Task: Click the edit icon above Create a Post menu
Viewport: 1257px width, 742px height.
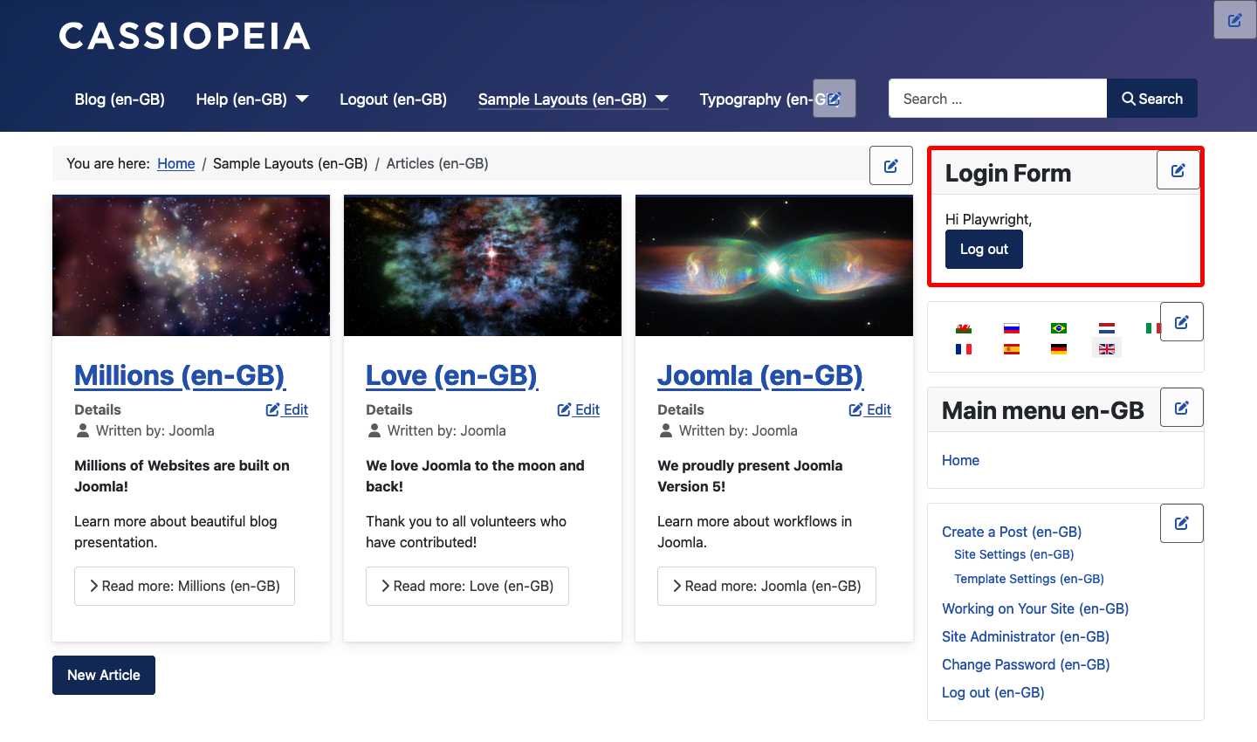Action: (x=1181, y=523)
